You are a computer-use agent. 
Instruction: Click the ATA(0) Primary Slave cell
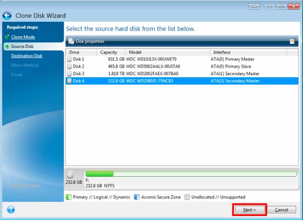coord(231,67)
